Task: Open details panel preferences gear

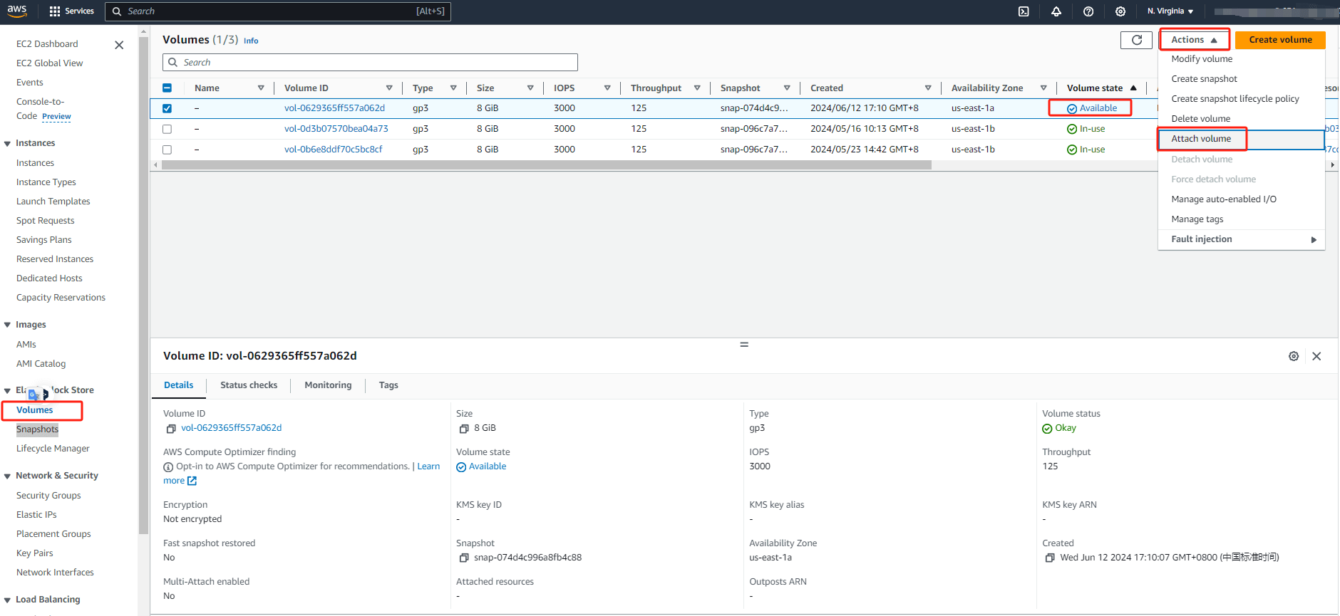Action: point(1294,356)
